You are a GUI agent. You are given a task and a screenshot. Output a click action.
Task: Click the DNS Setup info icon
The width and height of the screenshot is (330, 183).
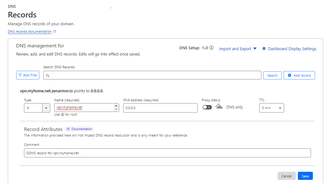point(211,48)
